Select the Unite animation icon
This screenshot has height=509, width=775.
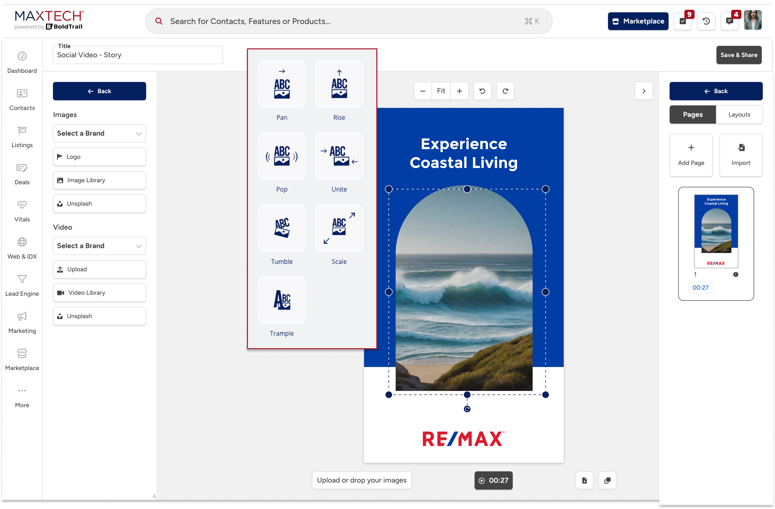click(x=339, y=156)
